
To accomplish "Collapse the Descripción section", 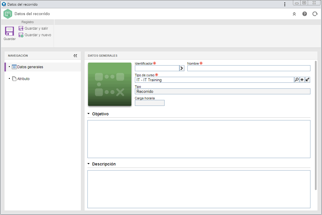I will [x=89, y=164].
